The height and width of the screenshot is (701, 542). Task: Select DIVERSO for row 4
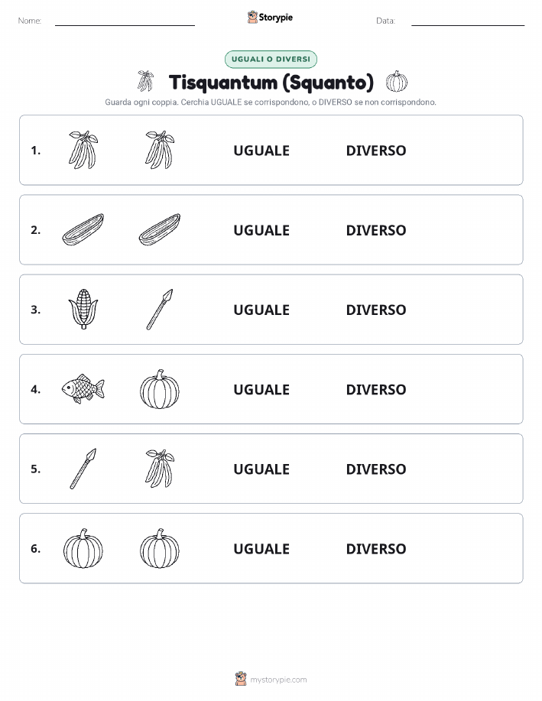tap(376, 389)
